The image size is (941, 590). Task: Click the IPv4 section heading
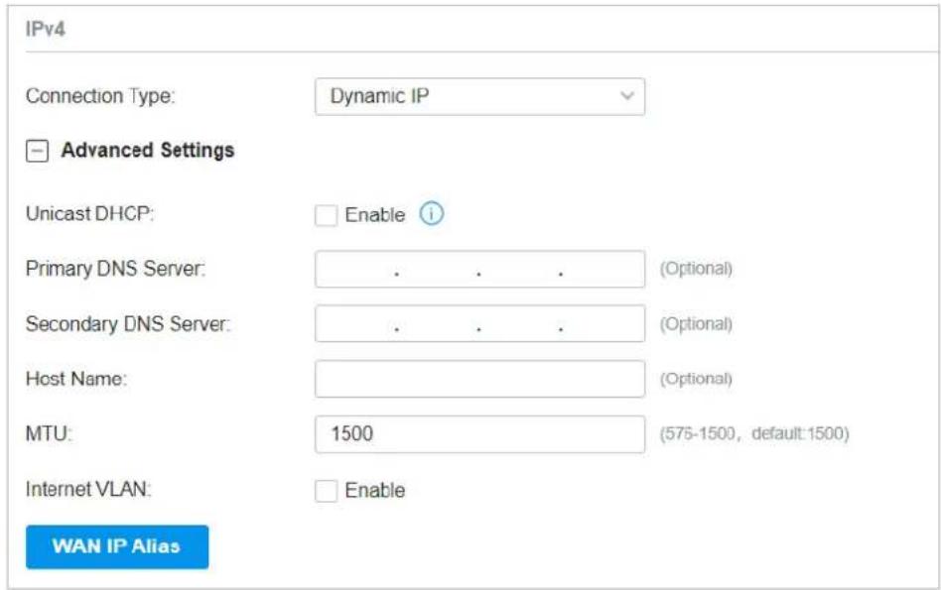pyautogui.click(x=45, y=29)
